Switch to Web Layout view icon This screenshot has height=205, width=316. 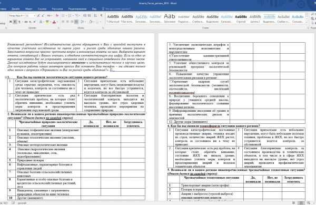tap(309, 203)
